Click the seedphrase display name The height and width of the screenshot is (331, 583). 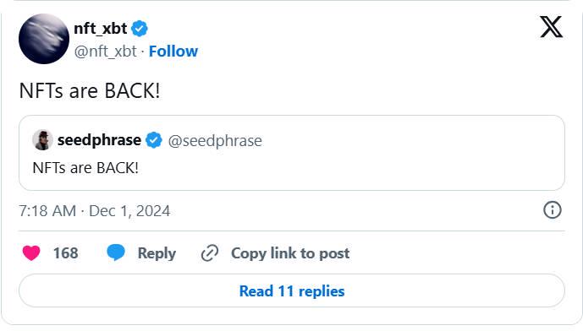coord(99,140)
